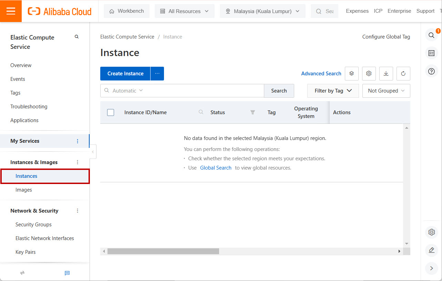Open the hamburger main menu
442x281 pixels.
click(11, 11)
